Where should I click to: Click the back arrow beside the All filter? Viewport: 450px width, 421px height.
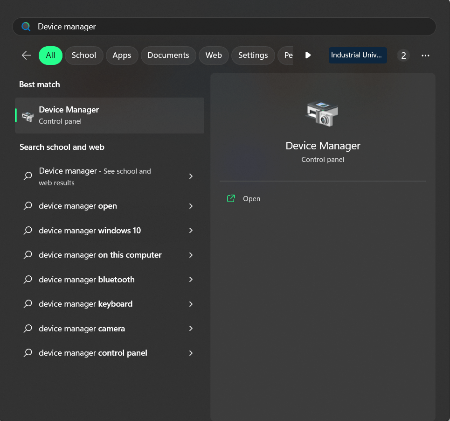pos(27,55)
